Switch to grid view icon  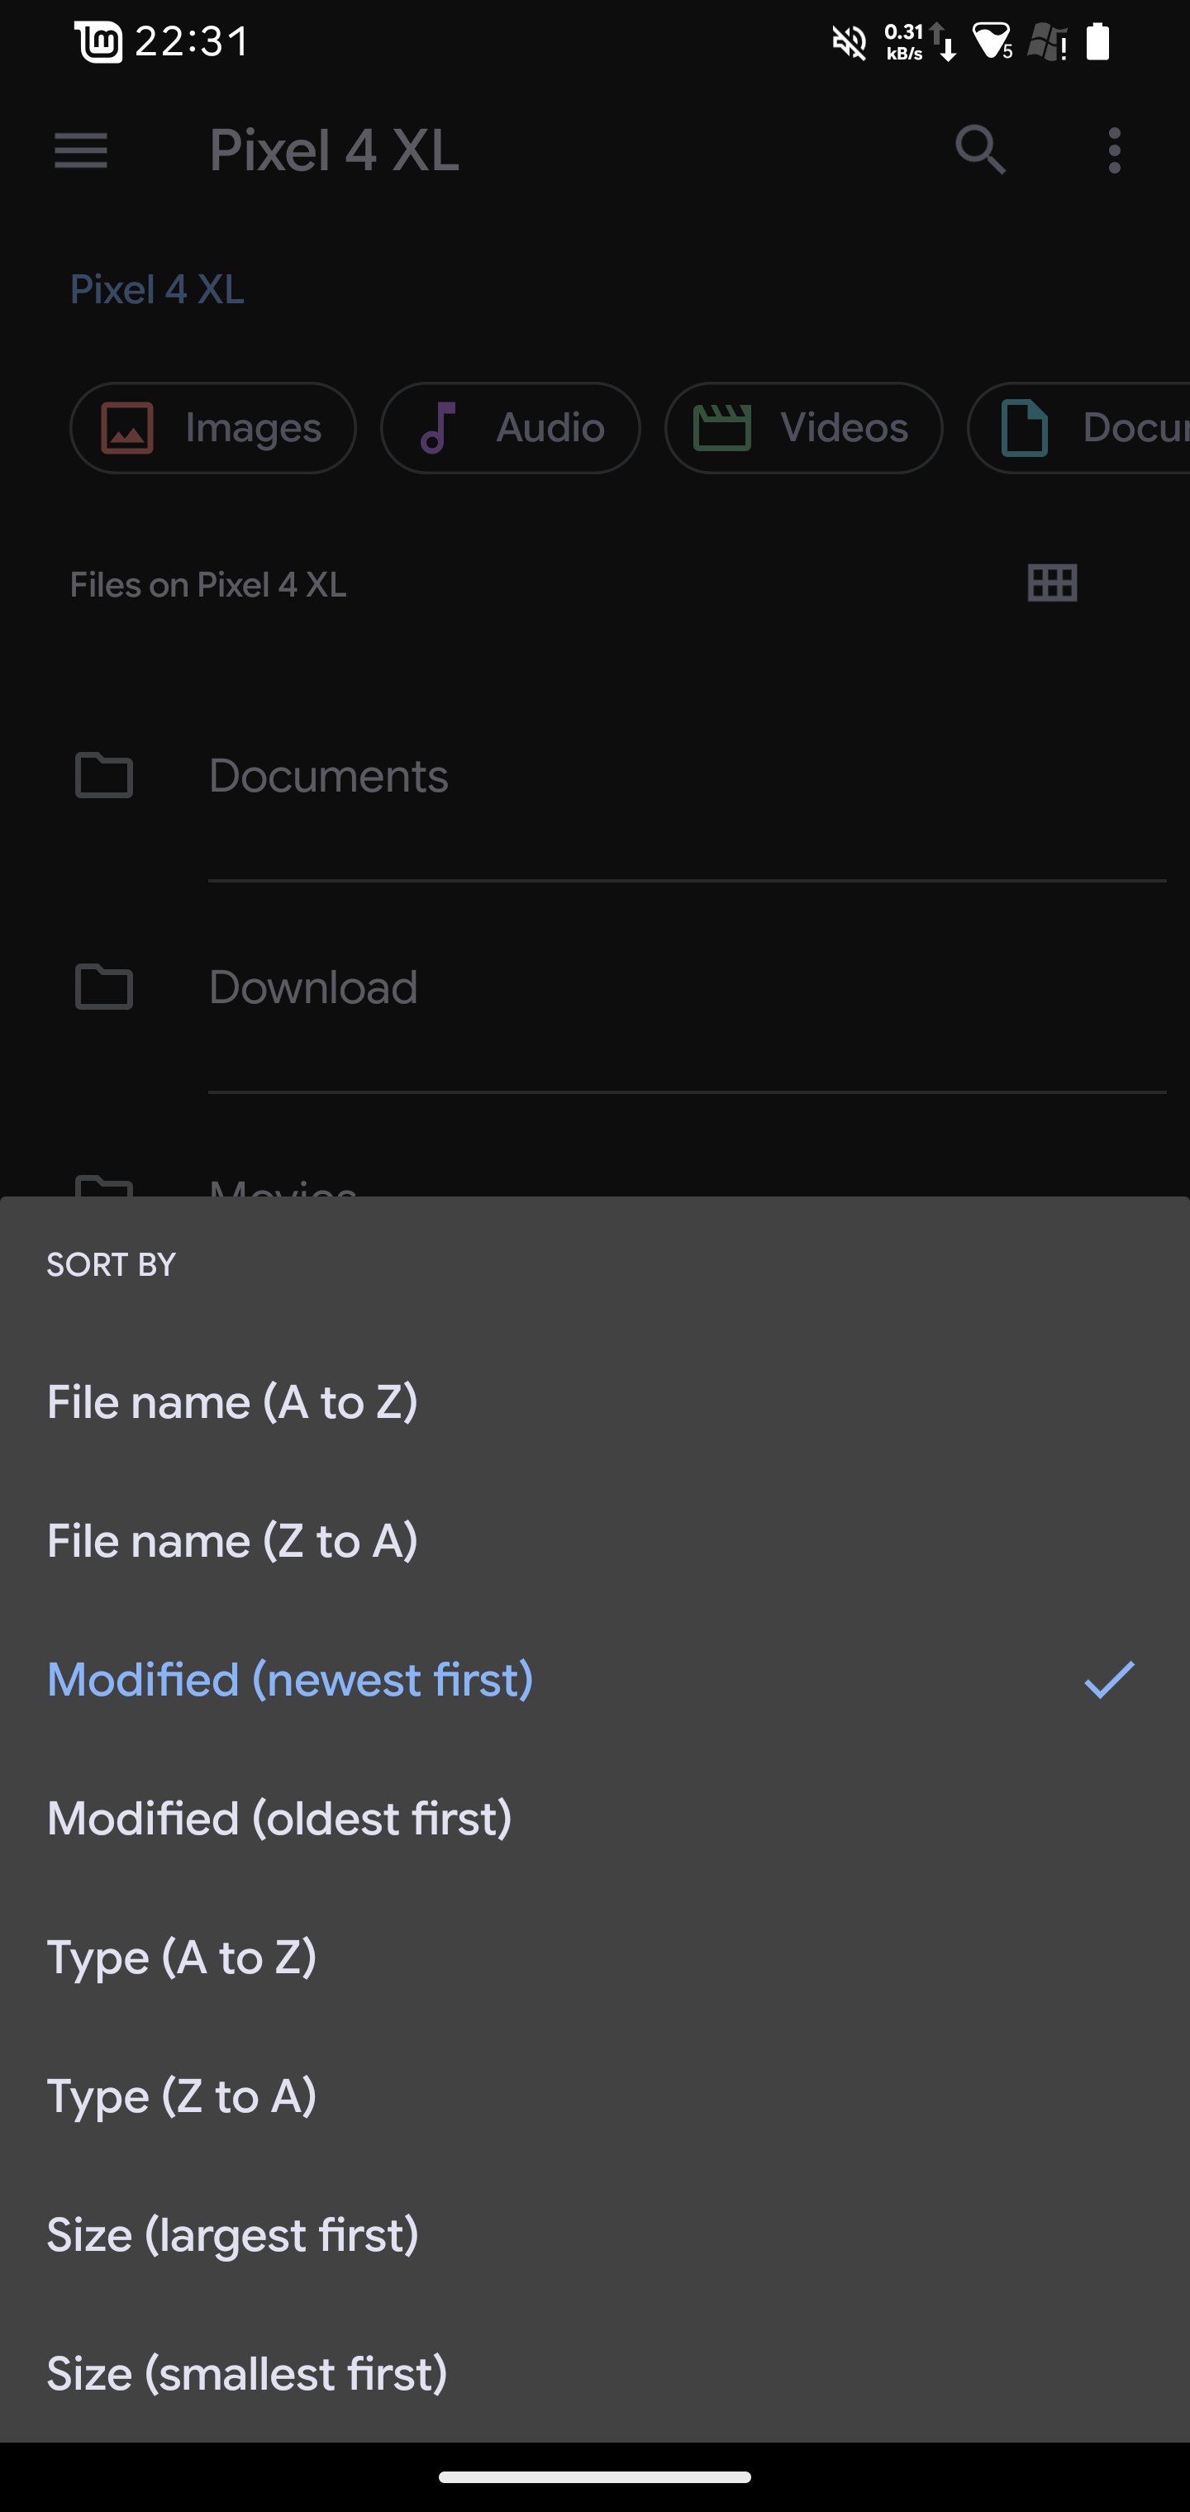[x=1053, y=583]
